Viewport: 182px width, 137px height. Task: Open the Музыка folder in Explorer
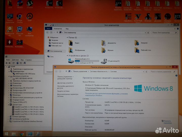pos(107,50)
